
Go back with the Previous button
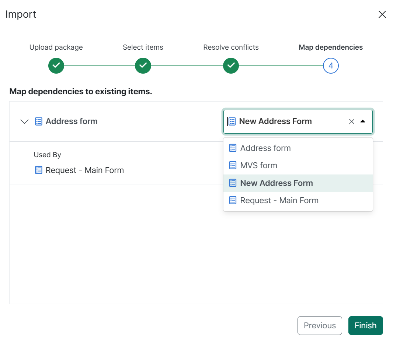click(x=320, y=325)
